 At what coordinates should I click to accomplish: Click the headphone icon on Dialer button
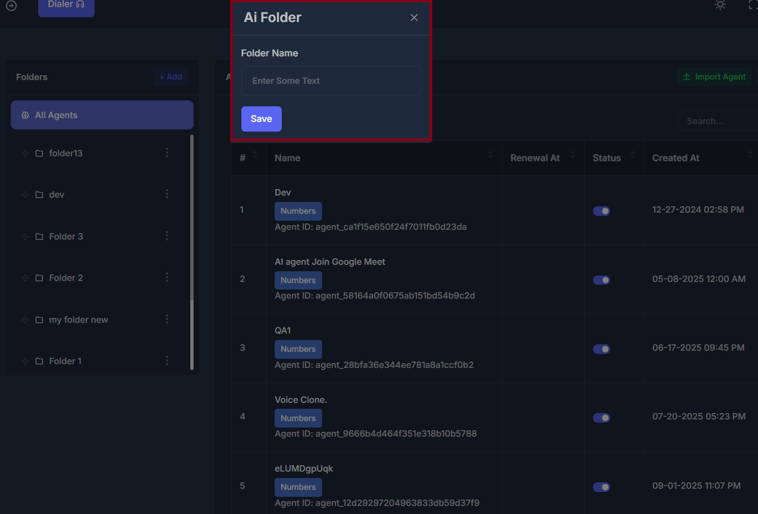(81, 3)
